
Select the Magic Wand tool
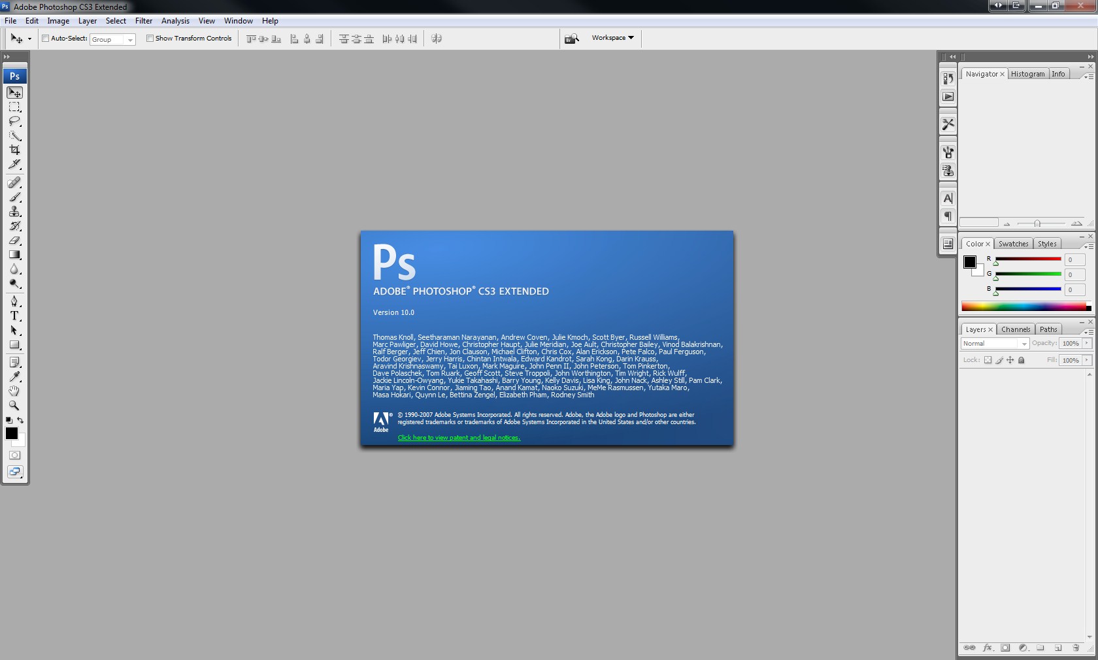point(14,136)
